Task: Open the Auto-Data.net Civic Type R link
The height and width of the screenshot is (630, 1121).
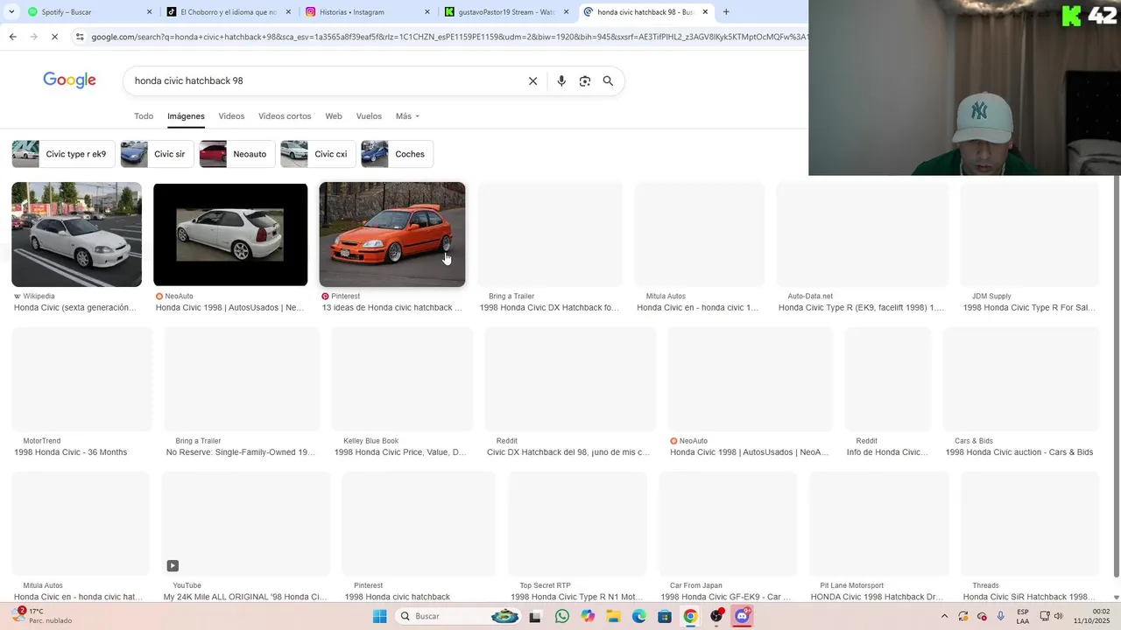Action: pyautogui.click(x=861, y=308)
